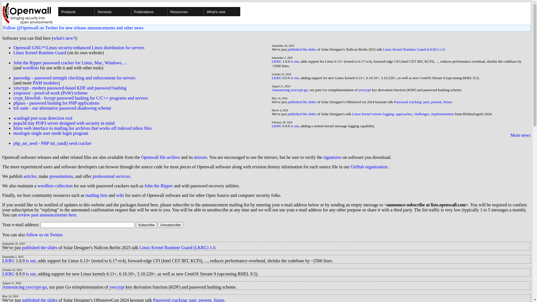Open the Resources menu
Viewport: 537px width, 302px height.
[x=185, y=12]
